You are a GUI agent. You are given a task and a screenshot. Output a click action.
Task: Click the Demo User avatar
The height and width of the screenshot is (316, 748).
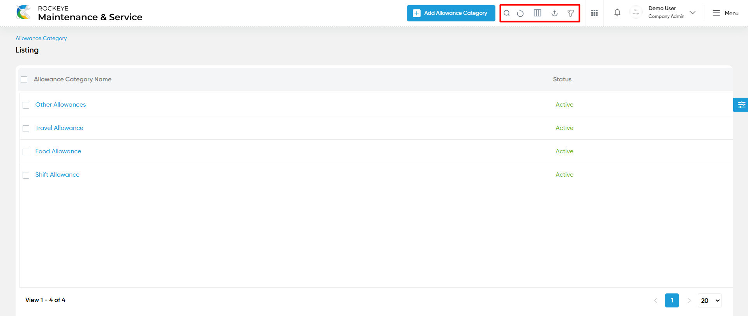coord(636,13)
